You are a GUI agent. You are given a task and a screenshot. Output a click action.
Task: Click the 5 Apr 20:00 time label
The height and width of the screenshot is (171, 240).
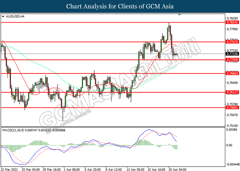[x=93, y=169]
